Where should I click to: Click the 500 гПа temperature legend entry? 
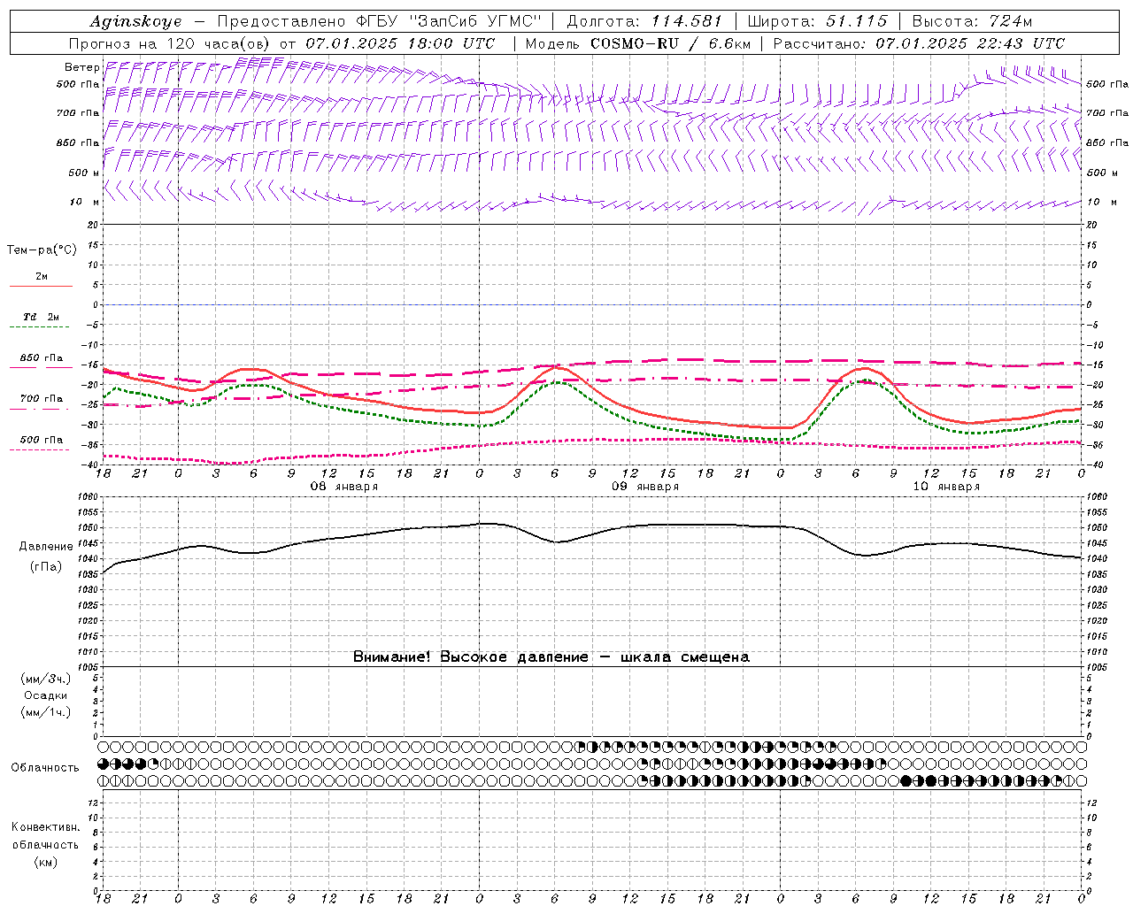click(42, 440)
